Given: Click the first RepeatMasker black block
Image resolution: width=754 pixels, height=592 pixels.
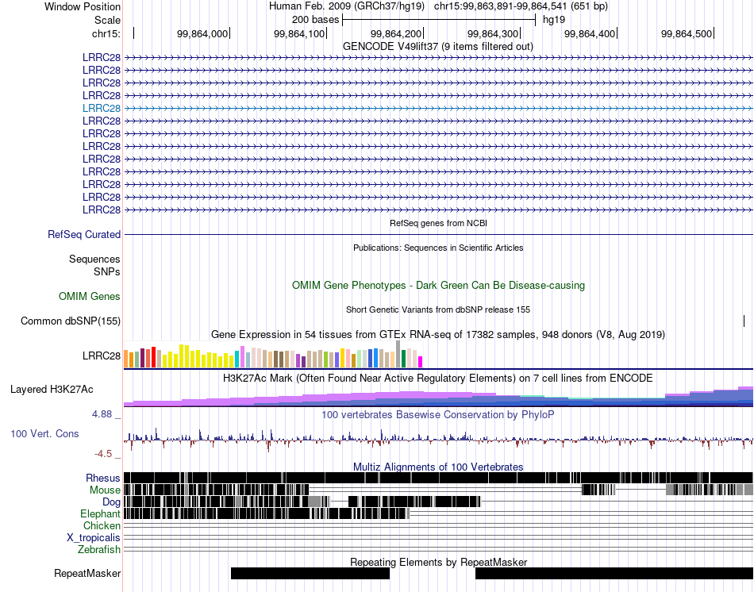Looking at the screenshot, I should pyautogui.click(x=310, y=573).
